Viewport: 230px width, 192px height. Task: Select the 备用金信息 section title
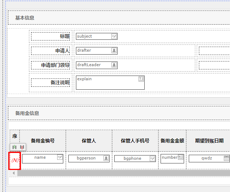coord(27,113)
